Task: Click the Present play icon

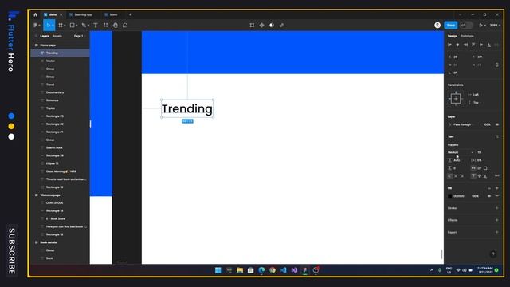Action: tap(481, 25)
